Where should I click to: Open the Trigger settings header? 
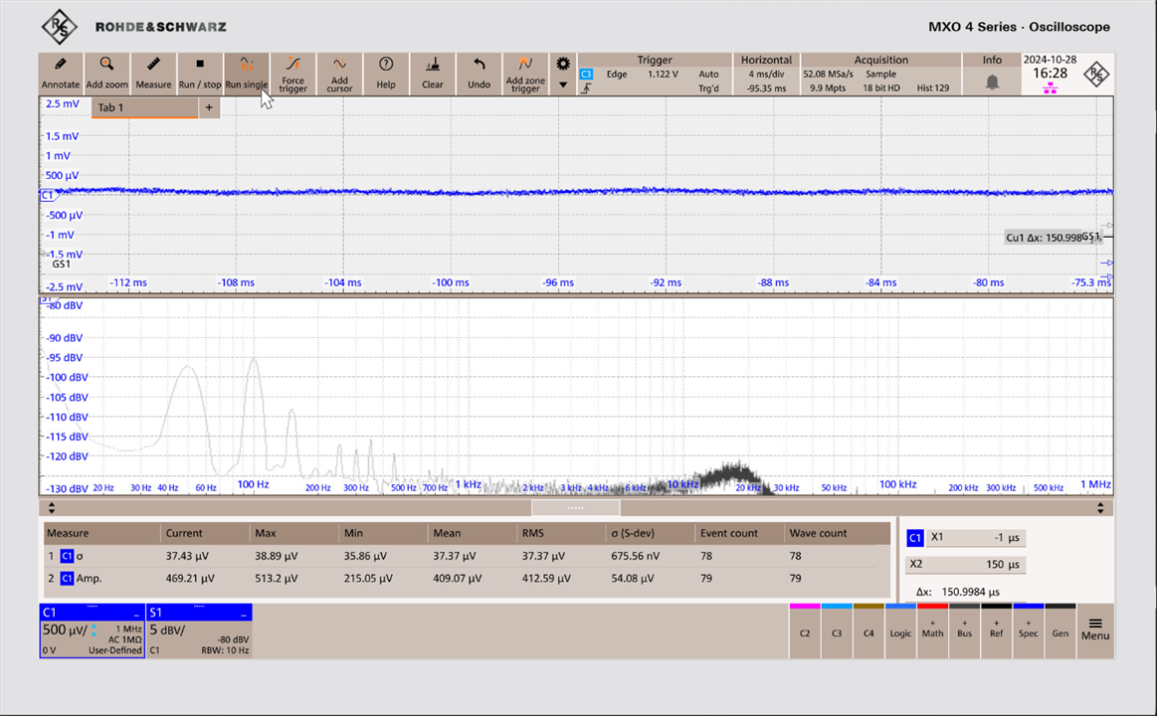click(x=655, y=60)
